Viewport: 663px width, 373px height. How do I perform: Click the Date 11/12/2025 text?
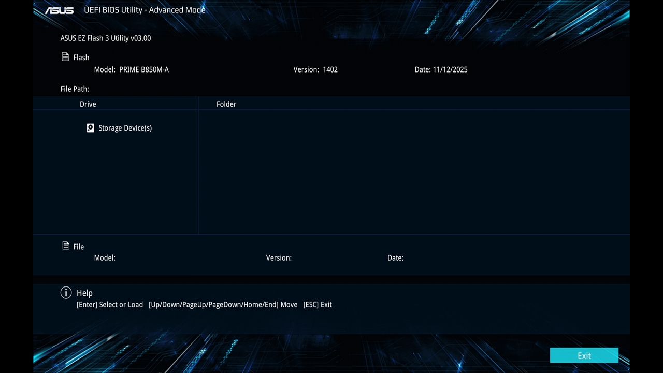click(x=441, y=69)
